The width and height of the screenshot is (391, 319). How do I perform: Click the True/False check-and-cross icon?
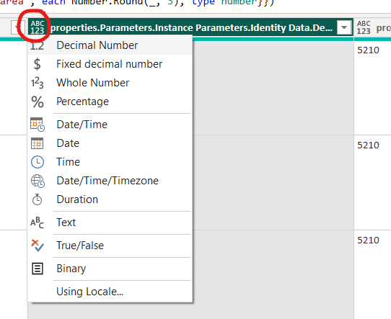tap(38, 246)
